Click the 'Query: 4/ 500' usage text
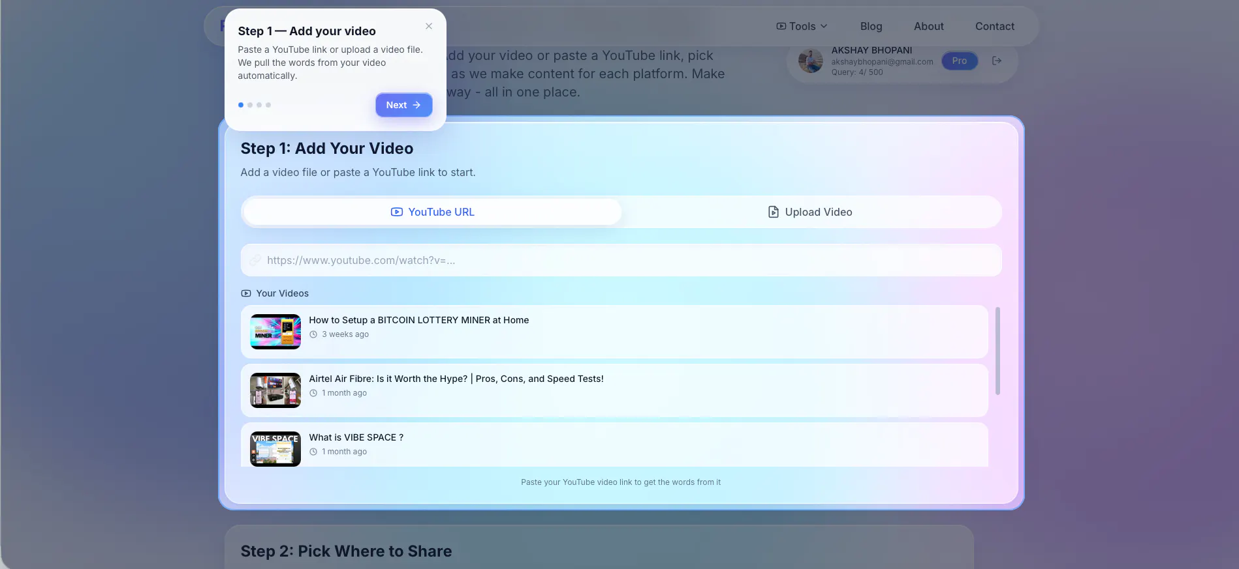This screenshot has width=1239, height=569. (x=856, y=72)
